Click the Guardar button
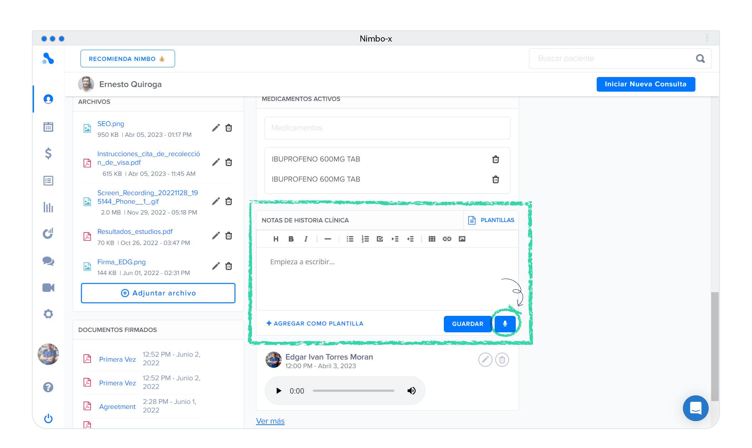This screenshot has width=752, height=448. [x=467, y=324]
